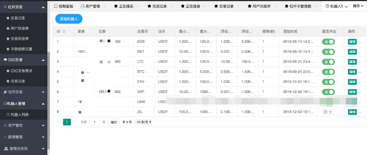
Task: Close the 用户管理 tab
Action: [104, 6]
